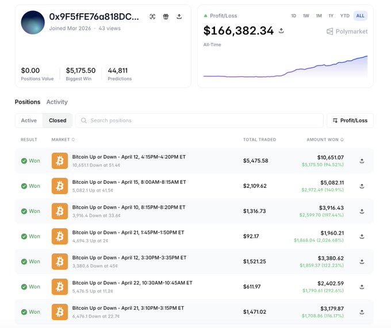This screenshot has width=391, height=328.
Task: Sort by the Market column header
Action: [63, 140]
